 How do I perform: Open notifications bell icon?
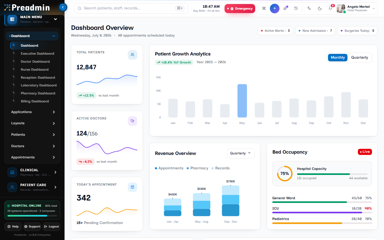tap(330, 9)
